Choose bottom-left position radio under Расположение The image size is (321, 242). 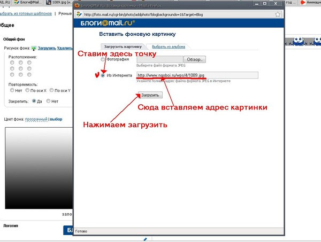12,75
